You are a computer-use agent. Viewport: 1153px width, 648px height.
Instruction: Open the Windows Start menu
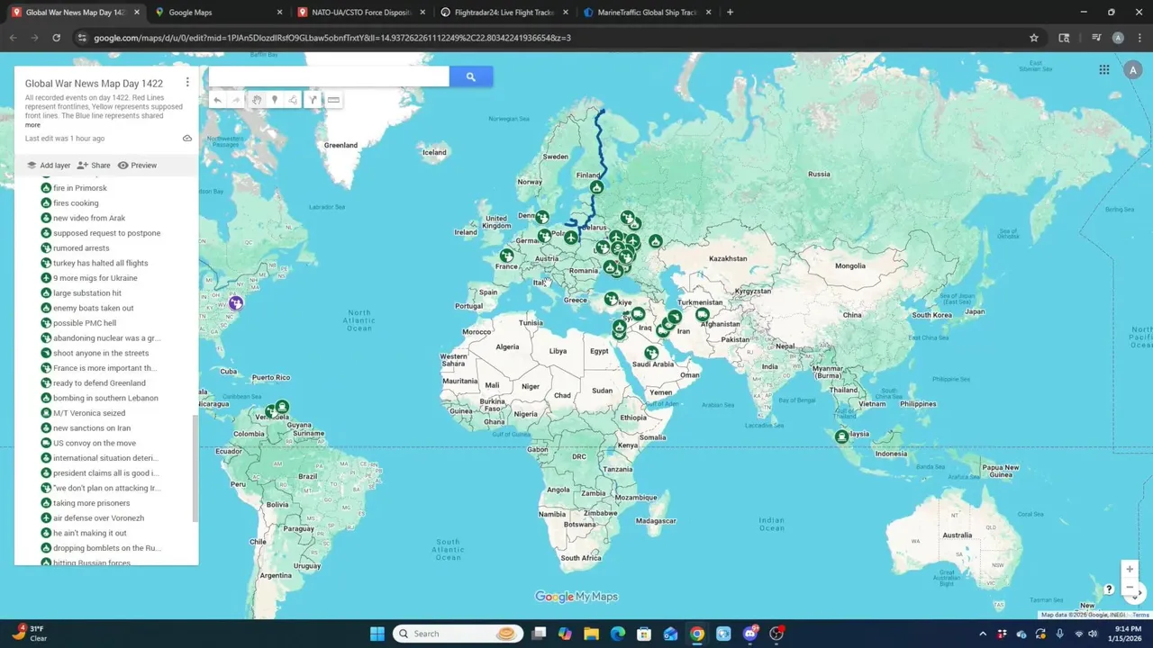point(377,634)
